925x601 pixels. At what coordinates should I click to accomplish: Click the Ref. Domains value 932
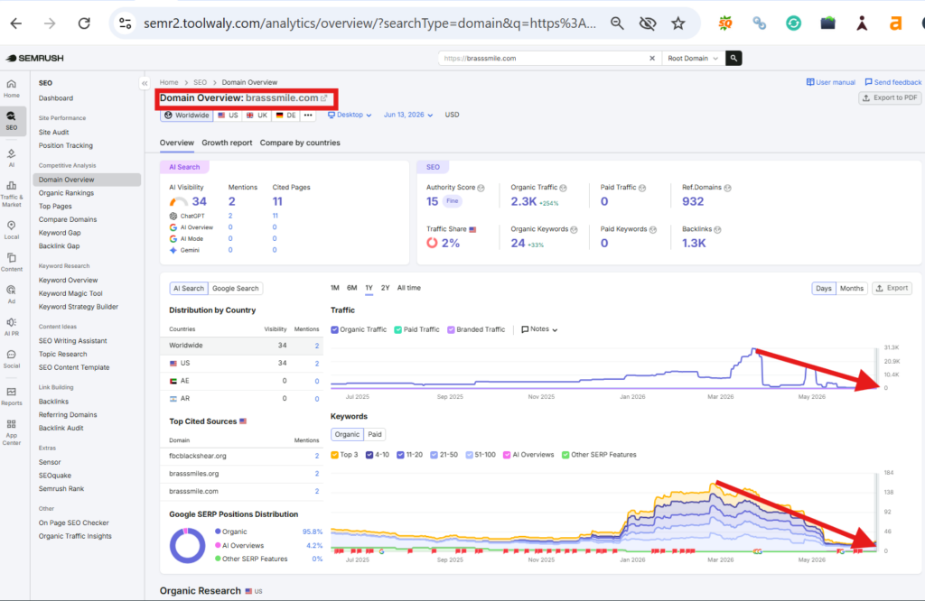[x=693, y=201]
